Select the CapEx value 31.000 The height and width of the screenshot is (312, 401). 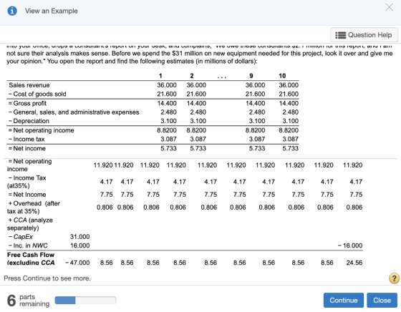pyautogui.click(x=79, y=237)
